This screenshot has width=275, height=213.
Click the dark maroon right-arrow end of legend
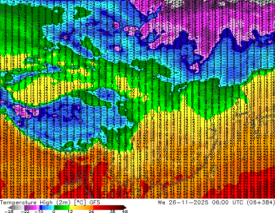[x=125, y=207]
